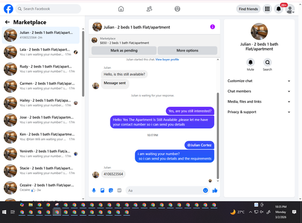302x223 pixels.
Task: Send a thumbs-up like
Action: click(x=215, y=190)
